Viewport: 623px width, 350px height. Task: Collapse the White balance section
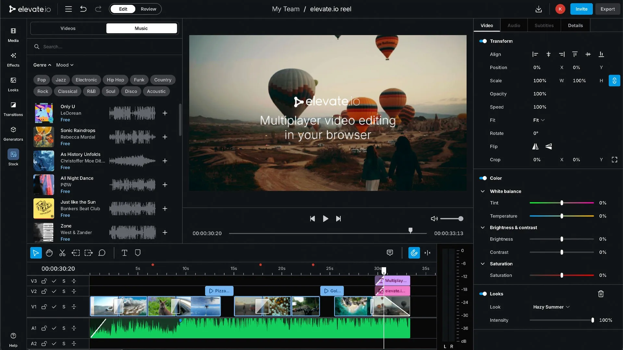(483, 191)
